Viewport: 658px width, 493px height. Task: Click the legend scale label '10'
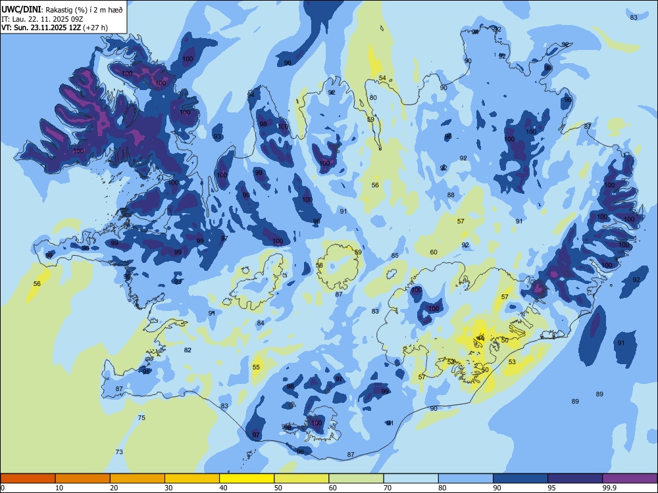pos(59,488)
